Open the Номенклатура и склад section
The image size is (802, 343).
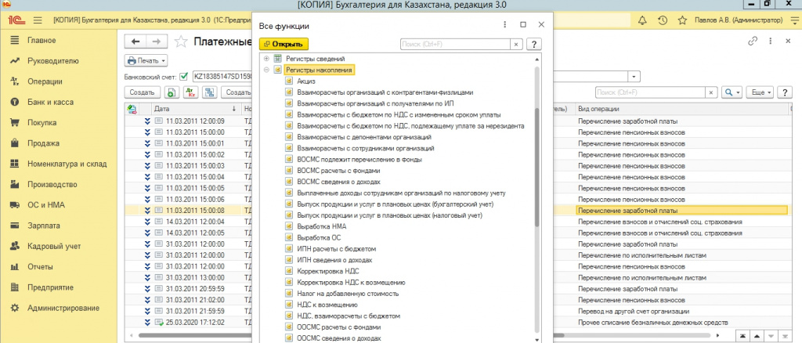coord(67,164)
